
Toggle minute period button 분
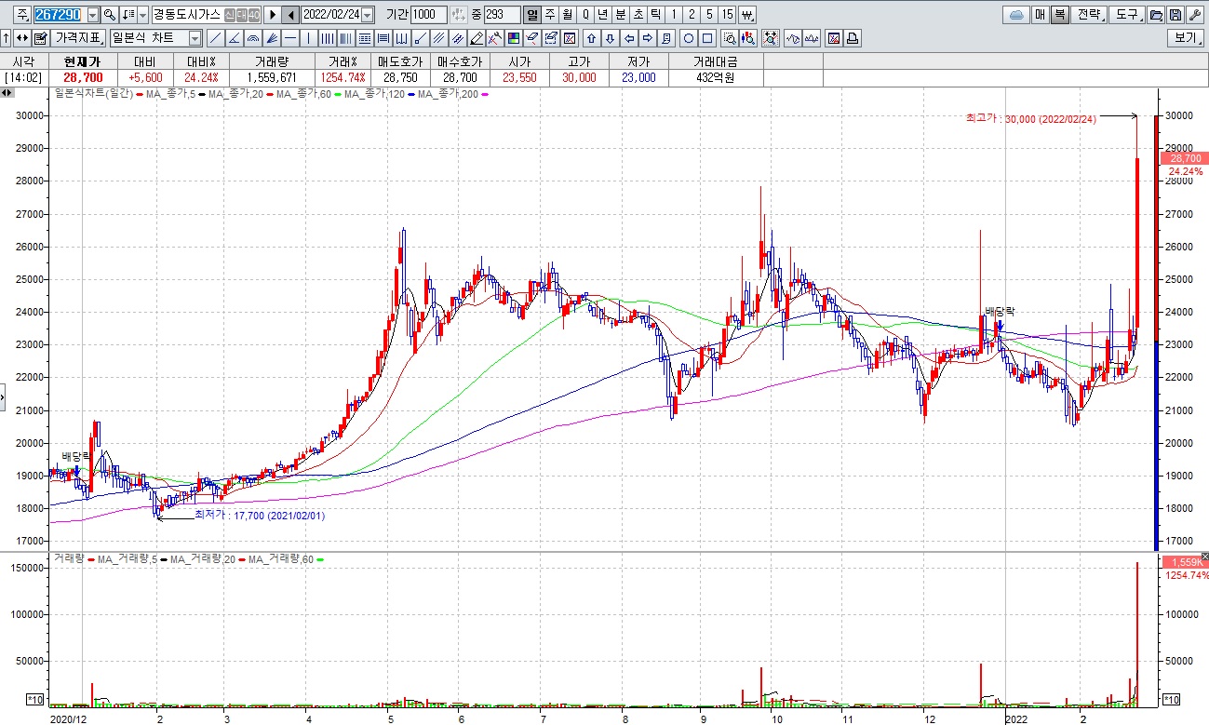[620, 15]
